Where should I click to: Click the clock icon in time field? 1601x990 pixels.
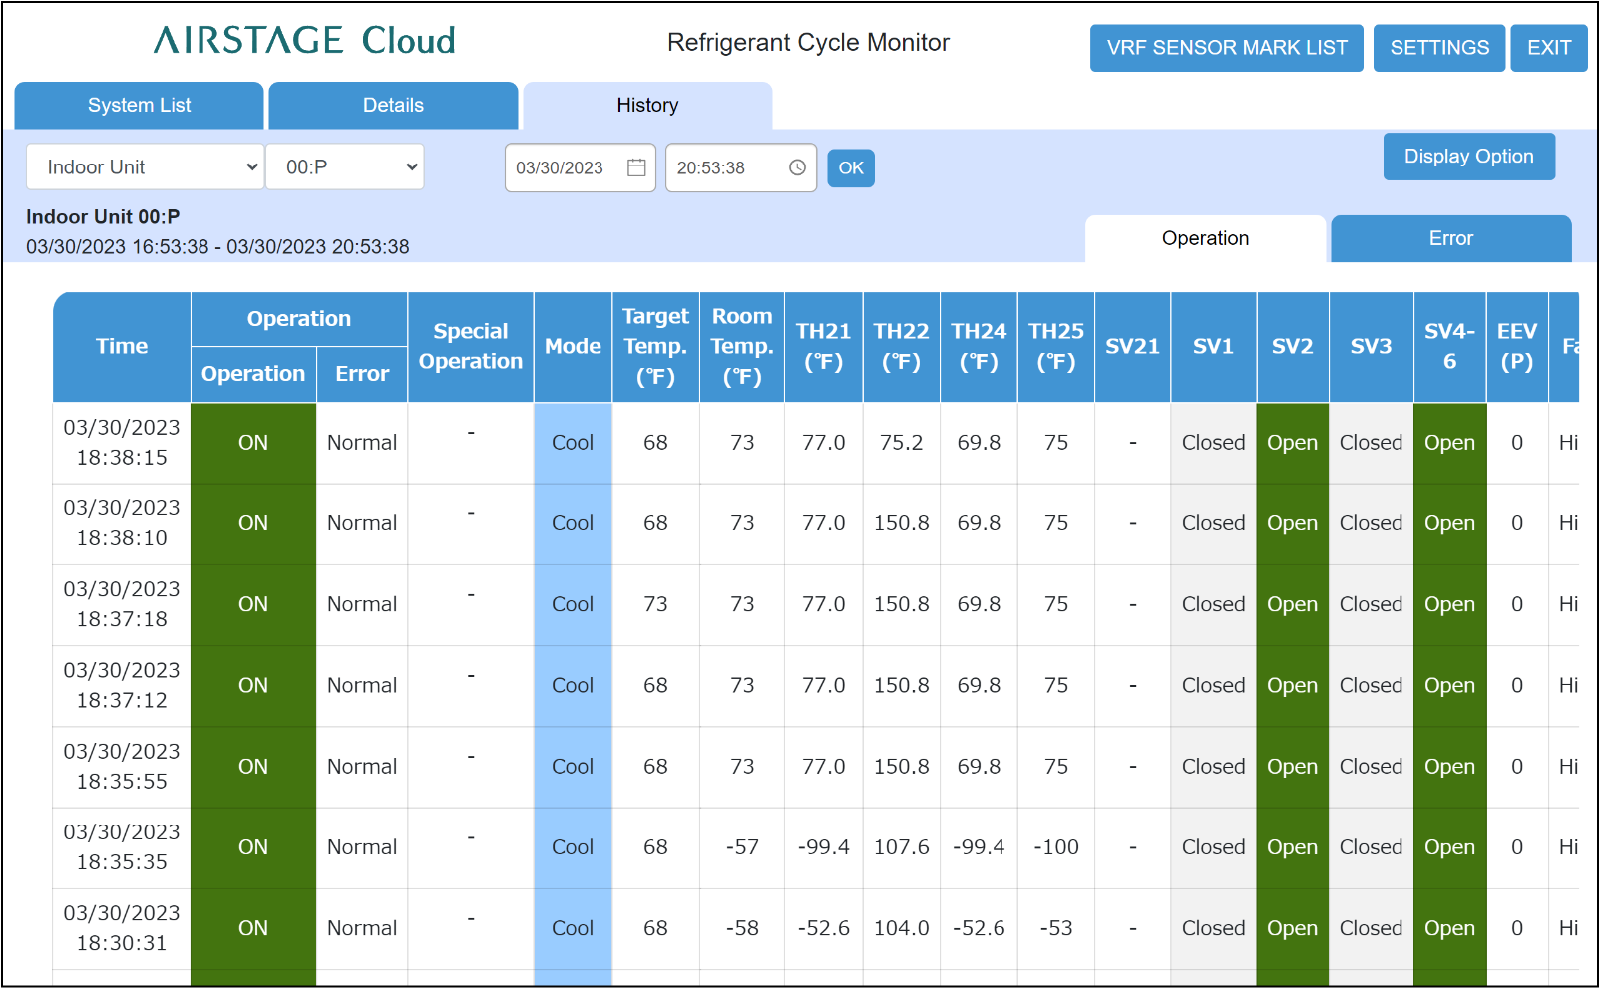[x=797, y=167]
